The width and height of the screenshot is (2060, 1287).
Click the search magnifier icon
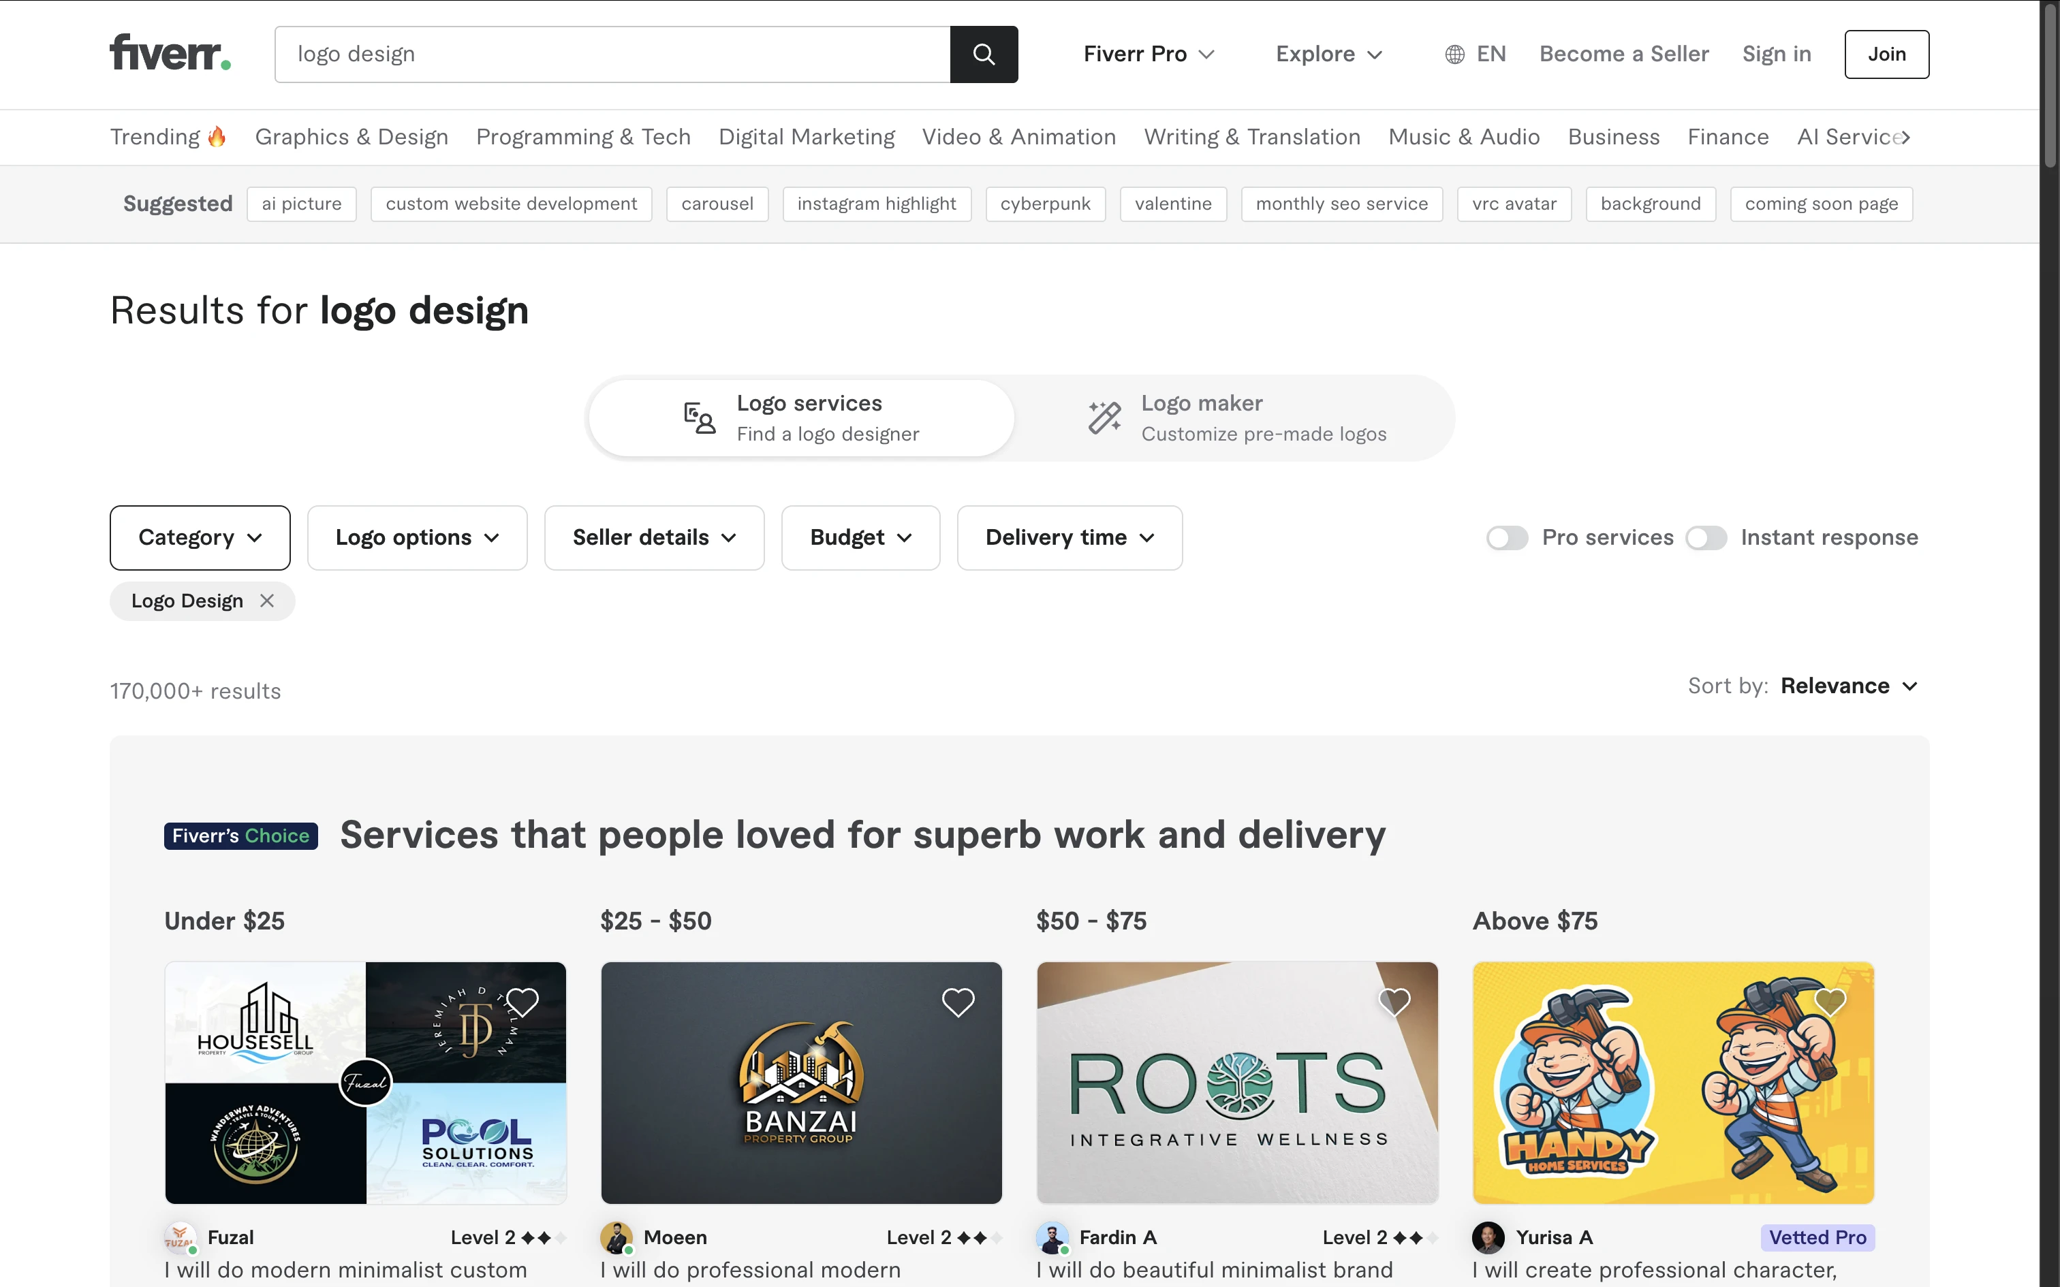coord(983,54)
